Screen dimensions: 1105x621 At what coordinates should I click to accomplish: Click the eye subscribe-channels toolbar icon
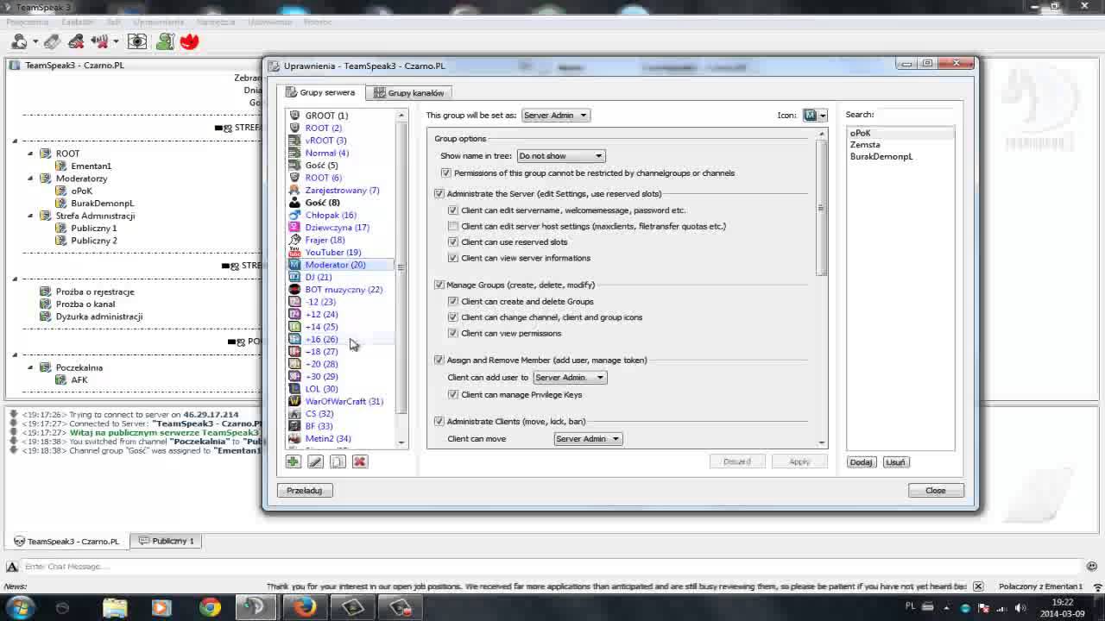137,41
